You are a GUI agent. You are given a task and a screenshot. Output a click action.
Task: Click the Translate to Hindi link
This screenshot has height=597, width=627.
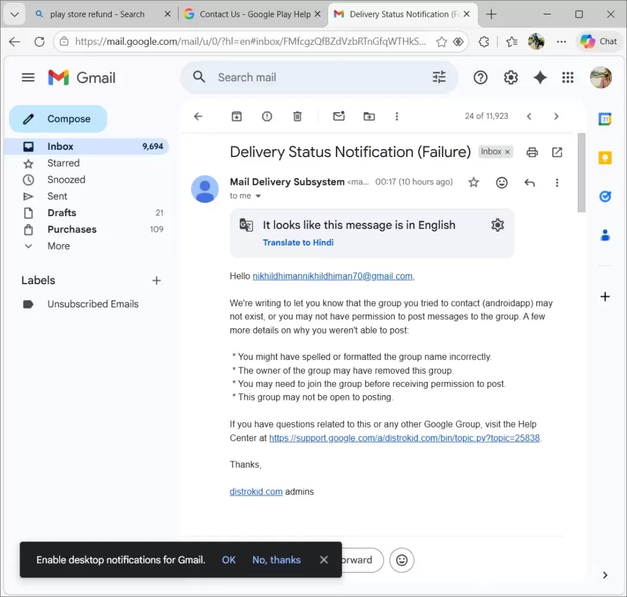click(298, 242)
